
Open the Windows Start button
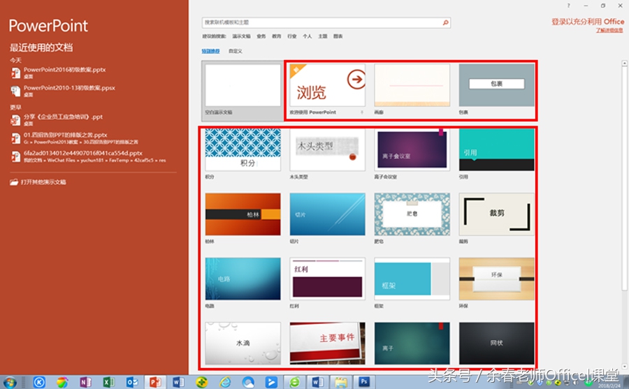(10, 382)
